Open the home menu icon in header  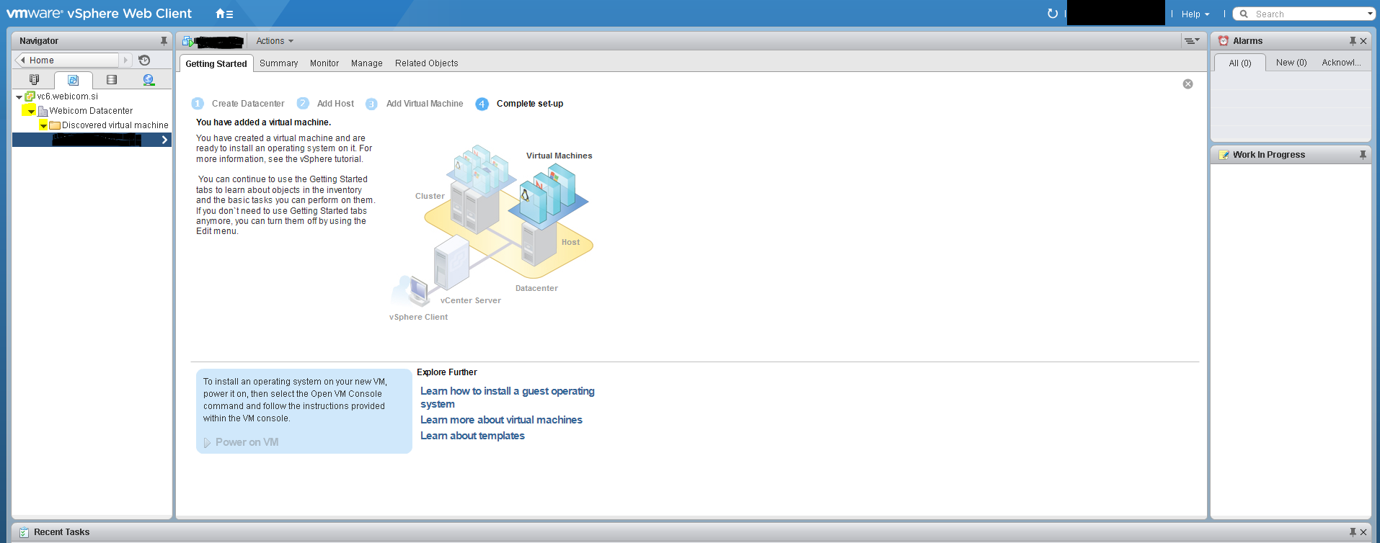point(224,14)
